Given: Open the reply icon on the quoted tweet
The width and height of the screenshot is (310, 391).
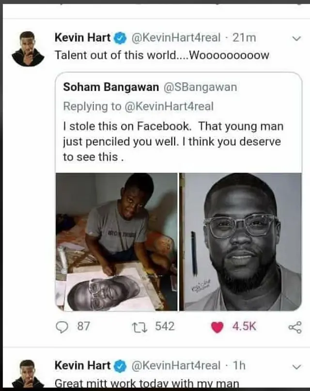Looking at the screenshot, I should [62, 326].
